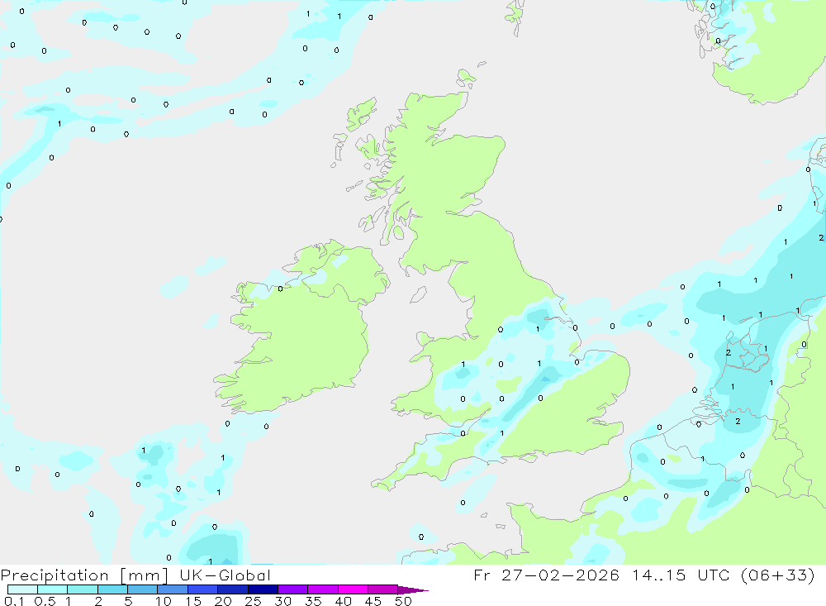Select the 25–30 mm navy legend swatch
The height and width of the screenshot is (606, 826).
coord(263,589)
